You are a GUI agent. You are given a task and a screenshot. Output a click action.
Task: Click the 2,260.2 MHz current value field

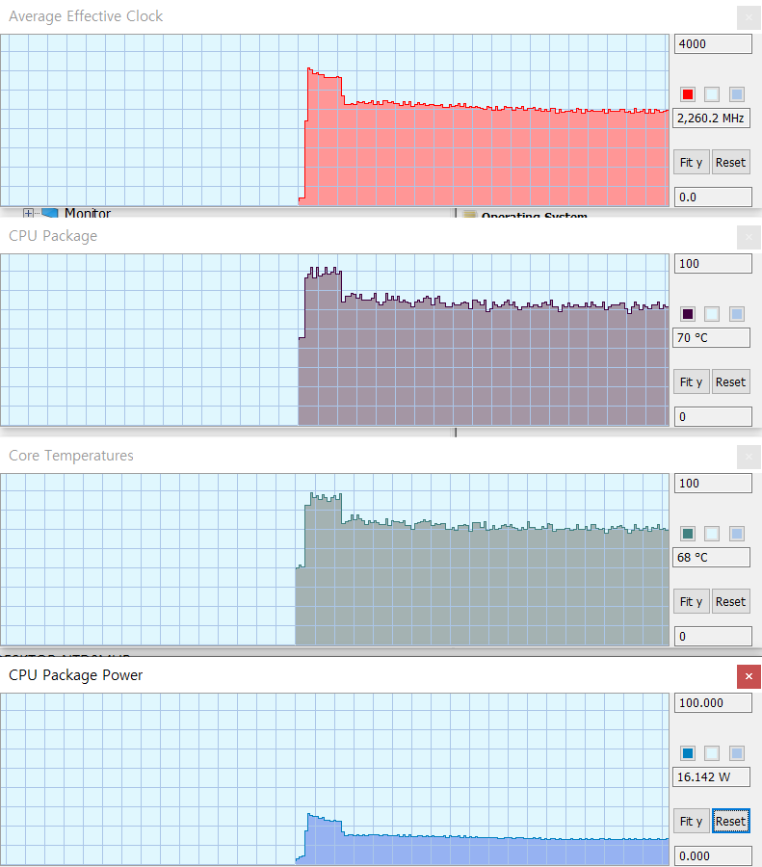coord(711,118)
